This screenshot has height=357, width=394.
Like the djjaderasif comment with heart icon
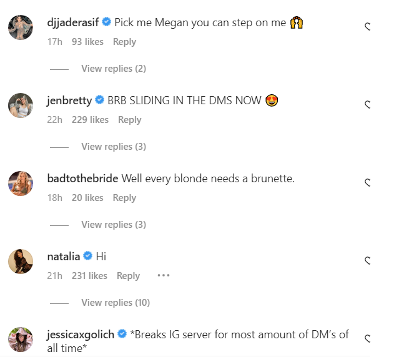point(368,27)
